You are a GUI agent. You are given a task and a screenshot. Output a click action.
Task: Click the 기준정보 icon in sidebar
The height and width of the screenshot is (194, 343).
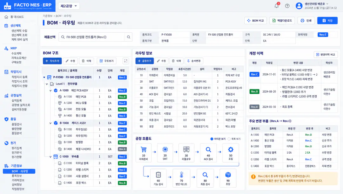point(6,166)
